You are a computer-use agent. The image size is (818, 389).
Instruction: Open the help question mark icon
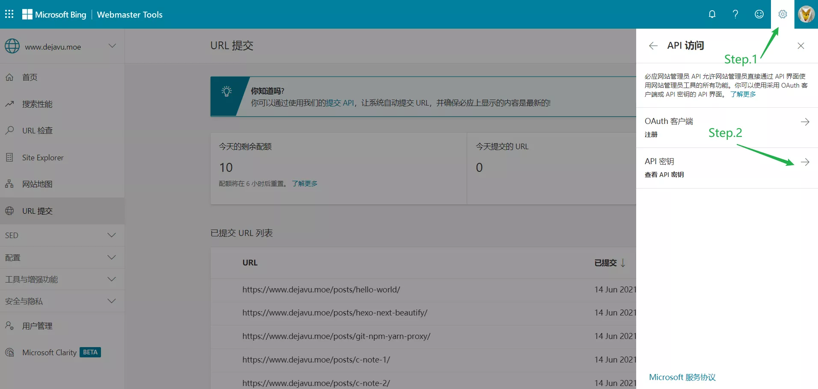735,14
